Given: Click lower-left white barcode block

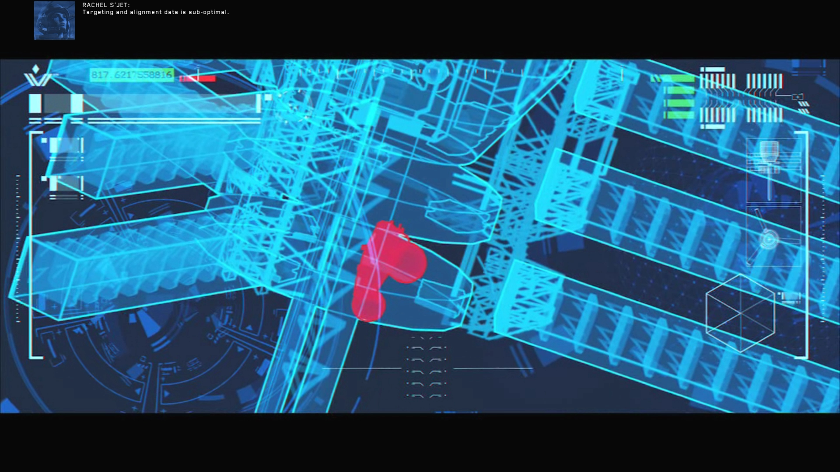Looking at the screenshot, I should click(x=717, y=115).
